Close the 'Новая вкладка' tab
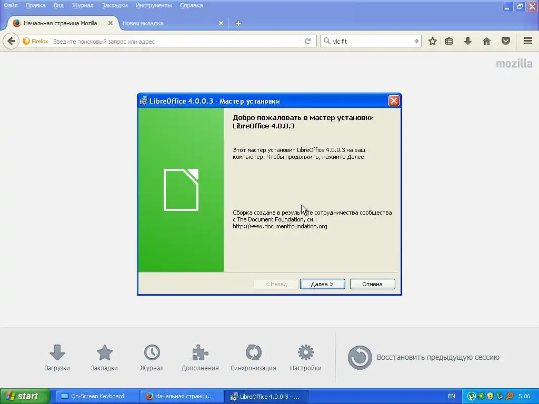This screenshot has height=404, width=539. (221, 23)
